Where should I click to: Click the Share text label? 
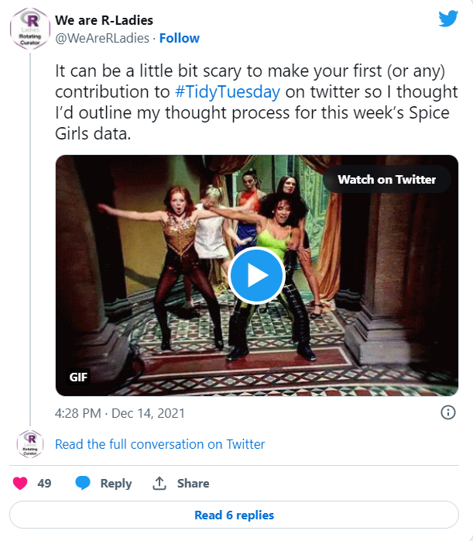(193, 483)
